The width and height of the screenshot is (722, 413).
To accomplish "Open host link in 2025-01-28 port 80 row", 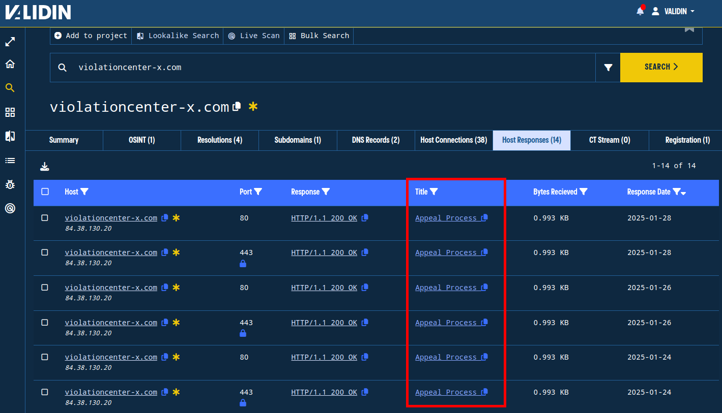I will (111, 218).
